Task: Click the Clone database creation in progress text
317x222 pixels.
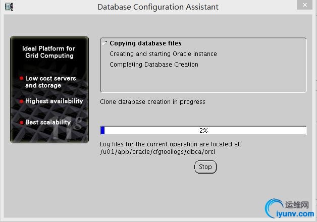Action: point(152,102)
